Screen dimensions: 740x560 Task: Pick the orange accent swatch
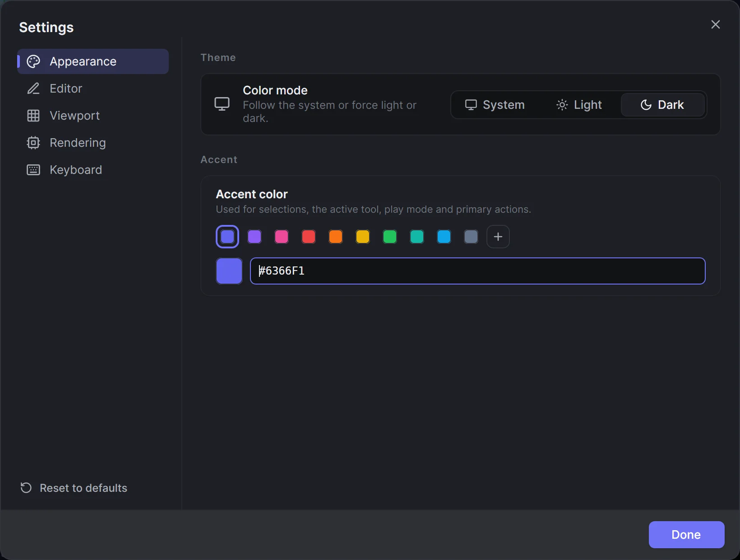pyautogui.click(x=336, y=237)
